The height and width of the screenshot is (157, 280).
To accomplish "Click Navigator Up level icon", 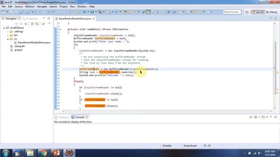I will (26, 24).
